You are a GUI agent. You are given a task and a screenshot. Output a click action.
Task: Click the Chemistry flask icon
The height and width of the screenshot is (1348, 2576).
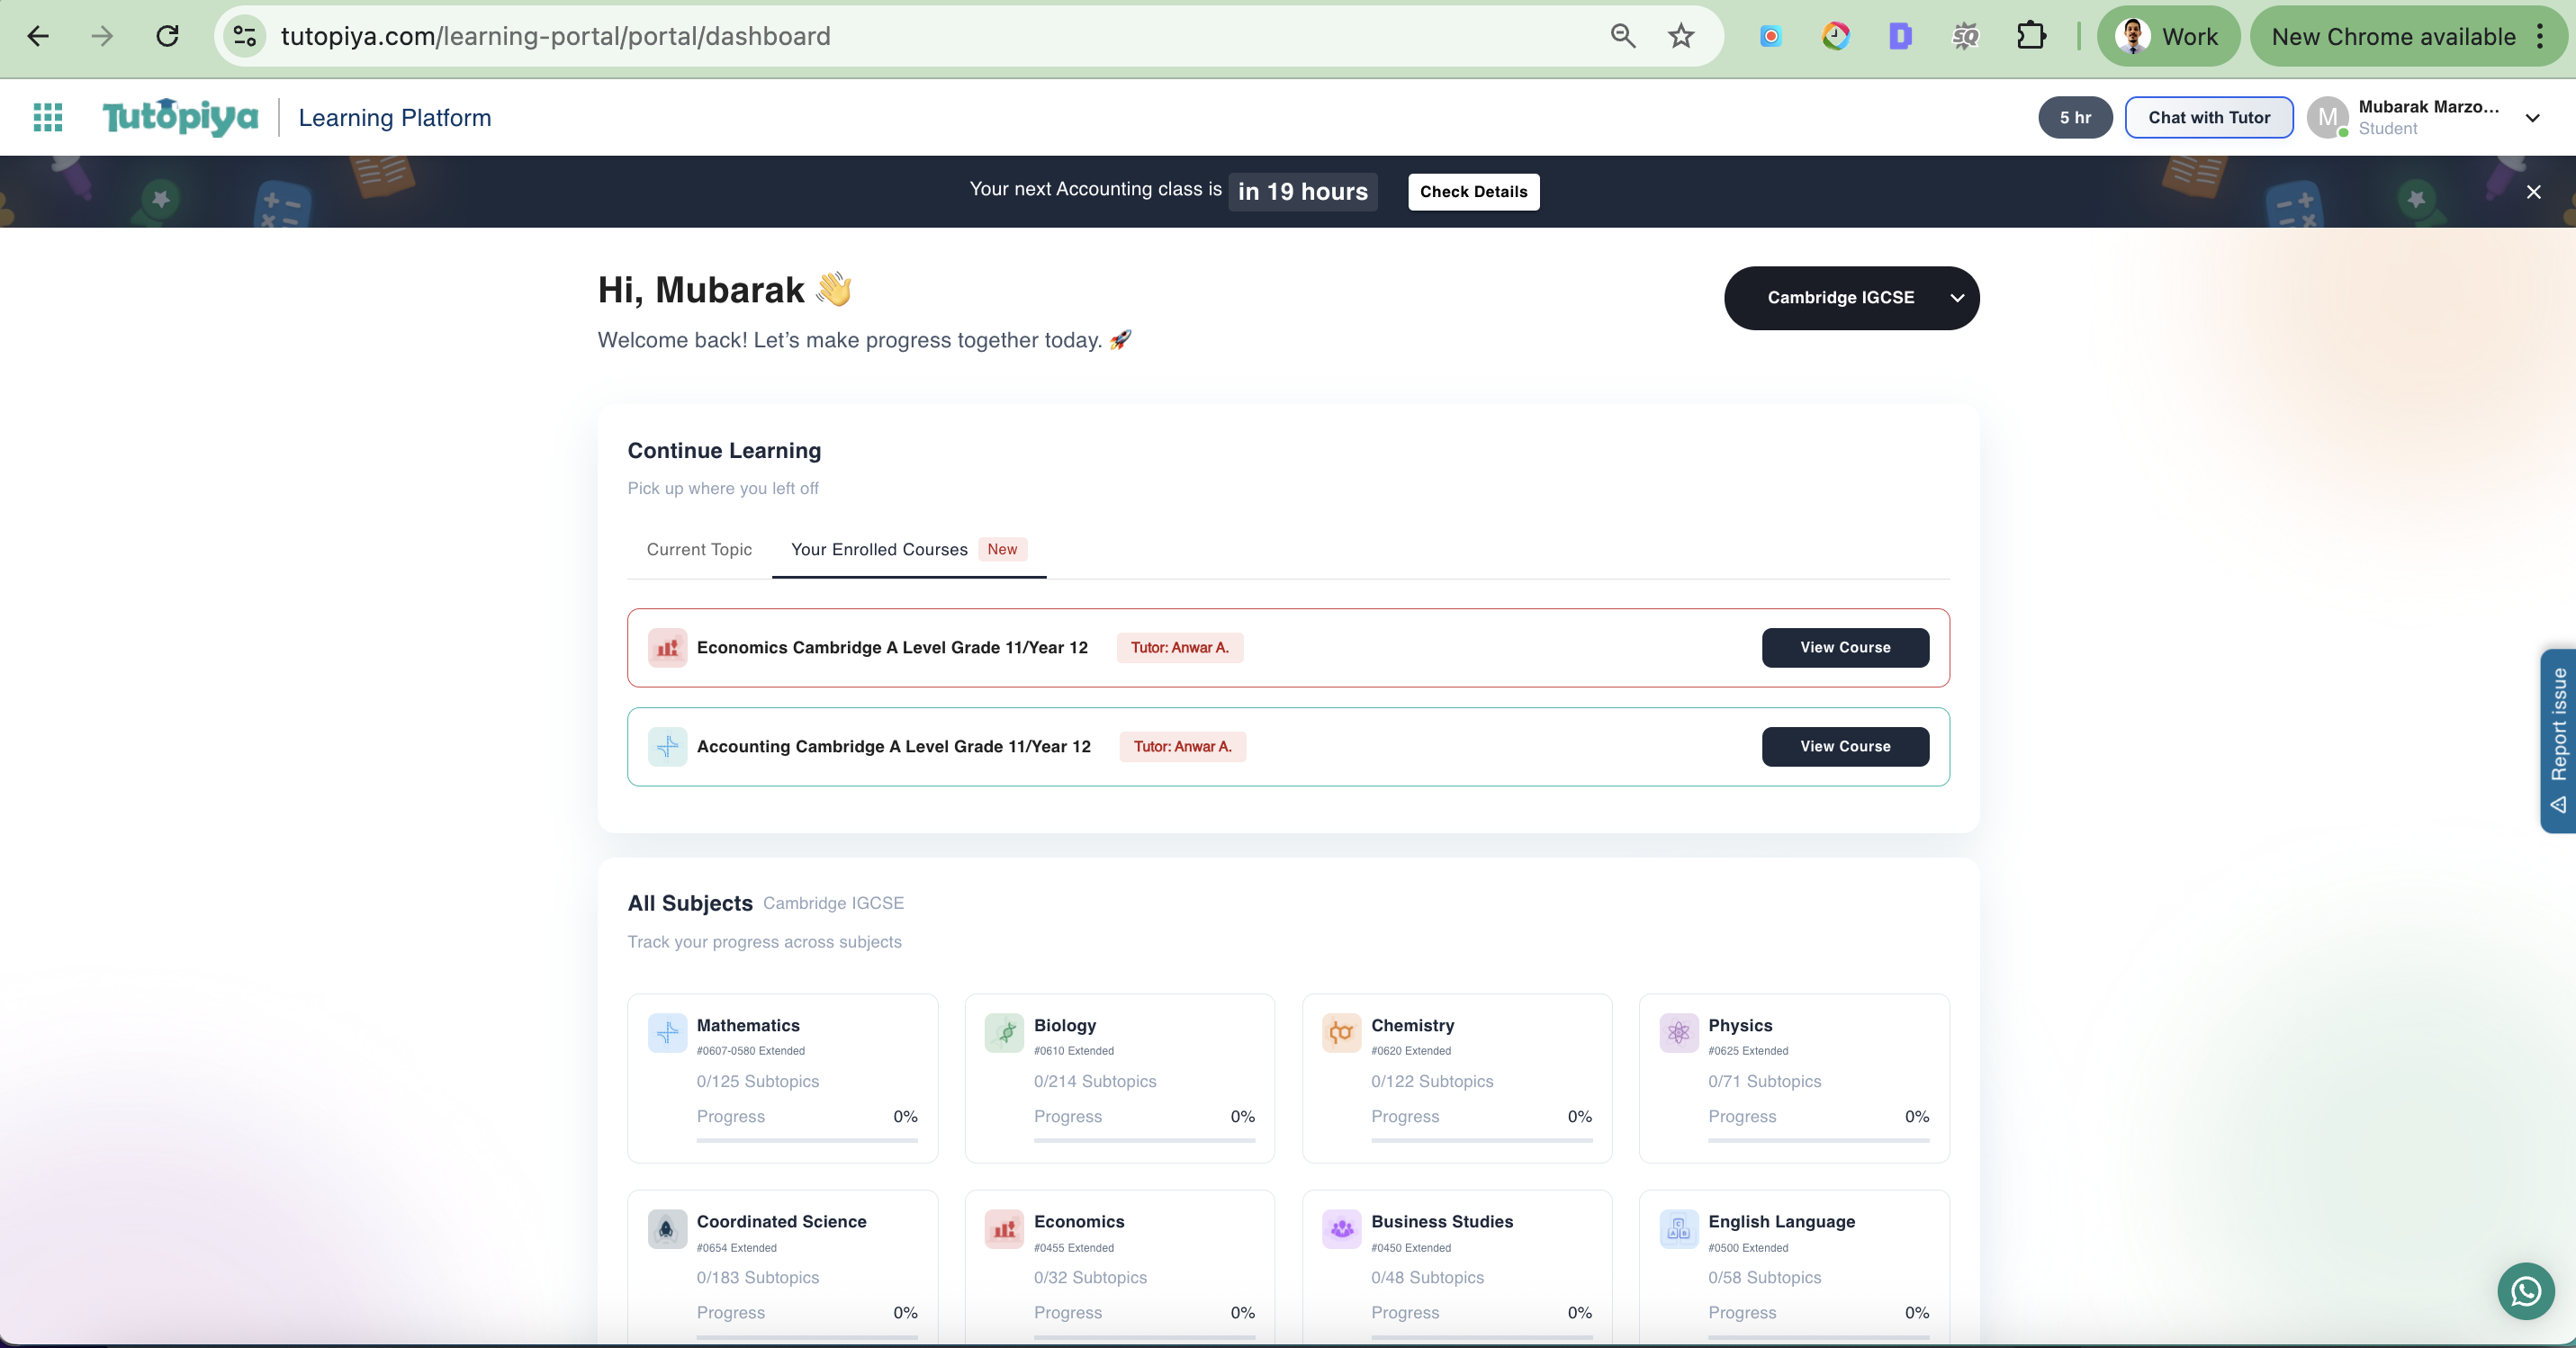1341,1033
